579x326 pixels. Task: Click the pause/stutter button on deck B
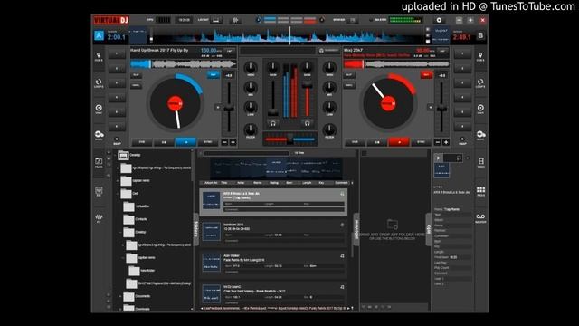coord(377,142)
